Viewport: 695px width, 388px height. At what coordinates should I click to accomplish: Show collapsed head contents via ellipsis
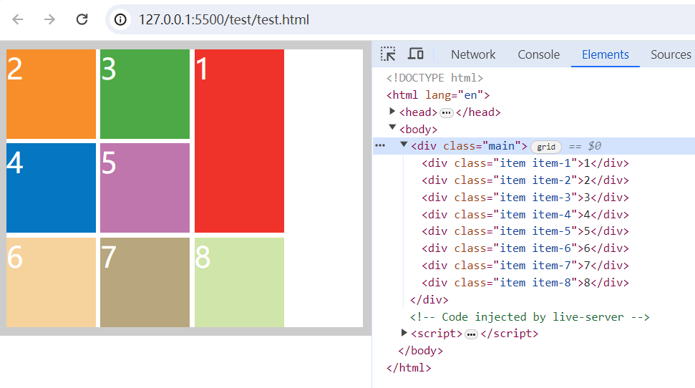[x=447, y=112]
